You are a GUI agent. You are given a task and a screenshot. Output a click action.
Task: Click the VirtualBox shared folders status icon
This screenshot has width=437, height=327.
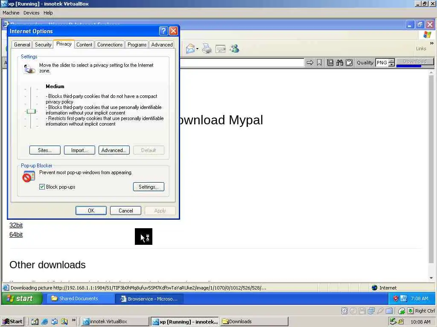389,311
